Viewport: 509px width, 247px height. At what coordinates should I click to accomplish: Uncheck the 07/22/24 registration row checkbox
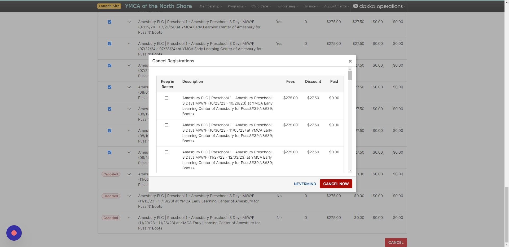tap(109, 44)
